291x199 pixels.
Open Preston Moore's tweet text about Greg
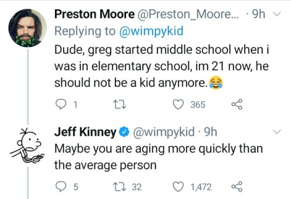click(162, 66)
